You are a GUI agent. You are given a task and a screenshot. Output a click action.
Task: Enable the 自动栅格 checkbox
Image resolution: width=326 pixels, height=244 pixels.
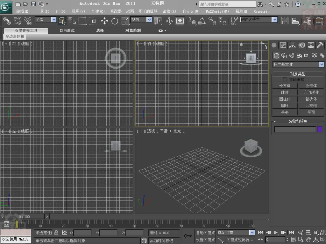(x=285, y=80)
